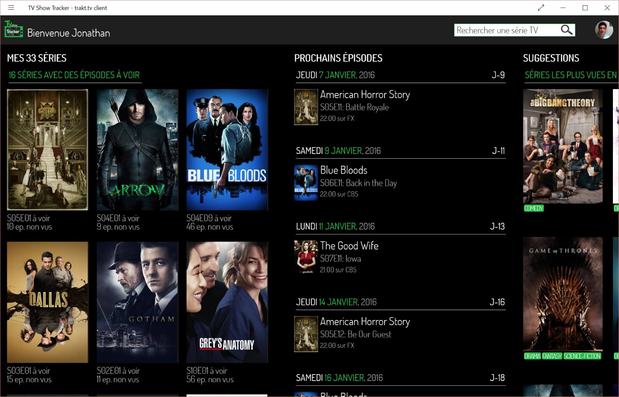Click the SUGGESTIONS heading
619x397 pixels.
click(551, 58)
